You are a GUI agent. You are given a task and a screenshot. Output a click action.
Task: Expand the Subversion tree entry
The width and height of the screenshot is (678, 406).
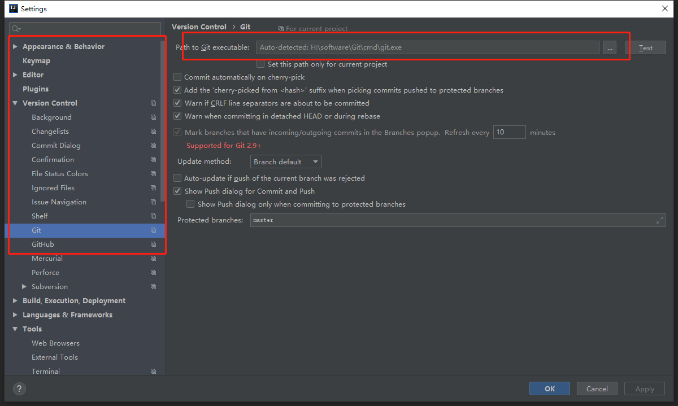click(x=23, y=286)
